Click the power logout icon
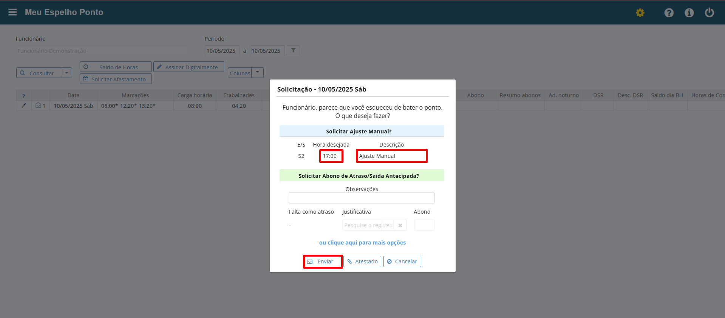725x318 pixels. [710, 12]
